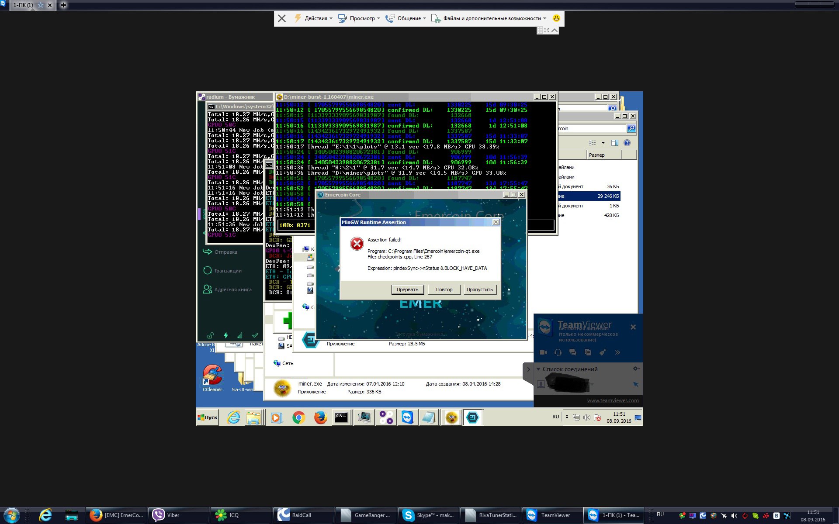
Task: Open host Windows Start orb
Action: click(11, 515)
